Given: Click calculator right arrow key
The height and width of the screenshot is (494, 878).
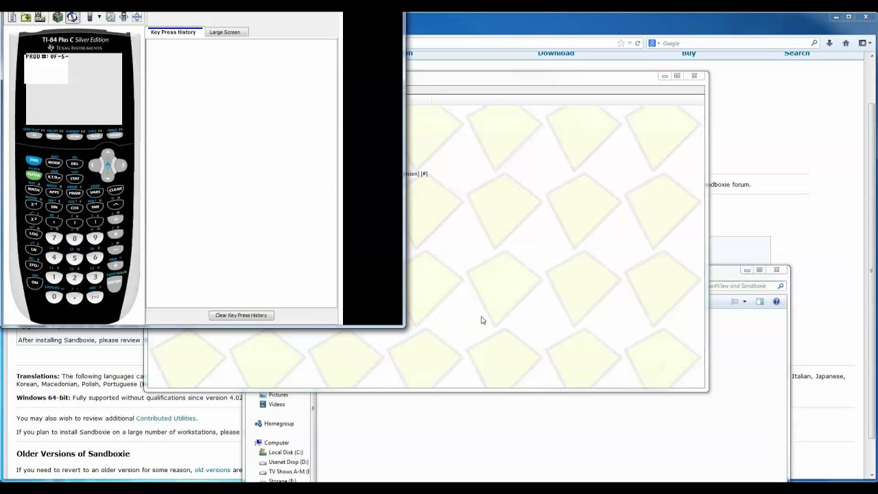Looking at the screenshot, I should [x=121, y=165].
